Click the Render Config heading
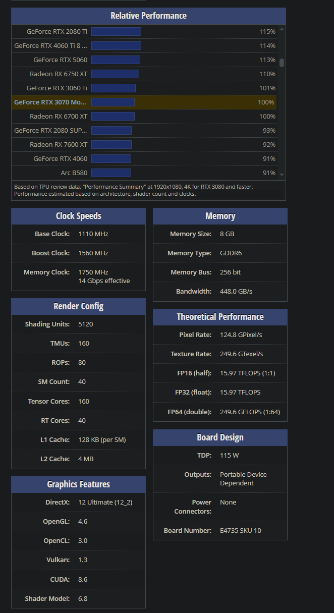 [78, 306]
